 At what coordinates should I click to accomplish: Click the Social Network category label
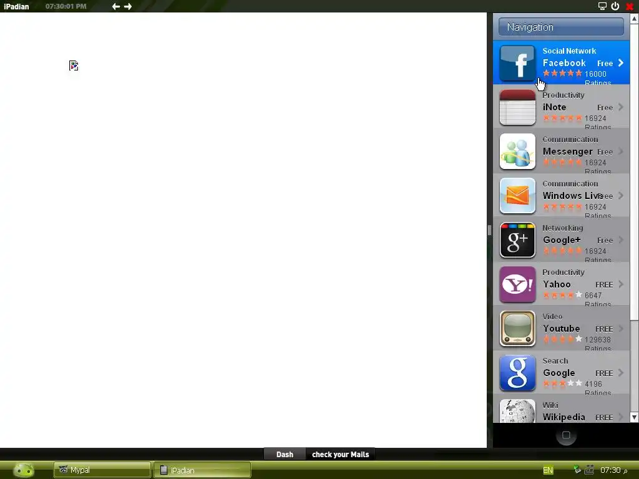[569, 51]
